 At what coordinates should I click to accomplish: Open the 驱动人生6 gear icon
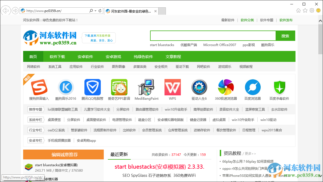coord(199,87)
